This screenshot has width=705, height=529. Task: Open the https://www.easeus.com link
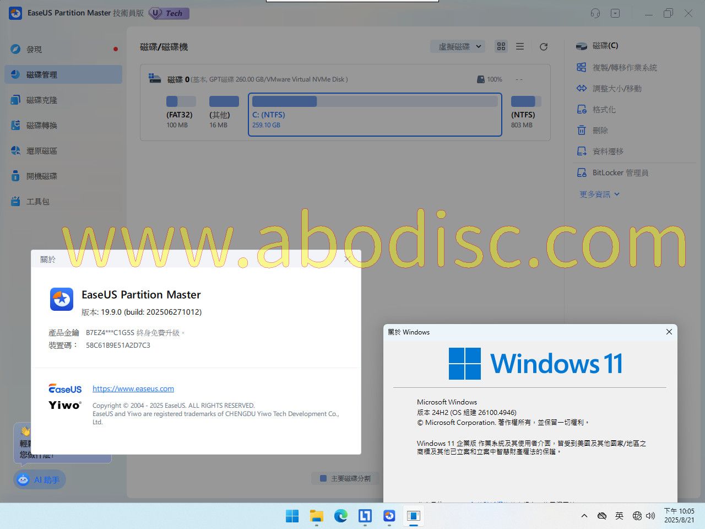(133, 388)
